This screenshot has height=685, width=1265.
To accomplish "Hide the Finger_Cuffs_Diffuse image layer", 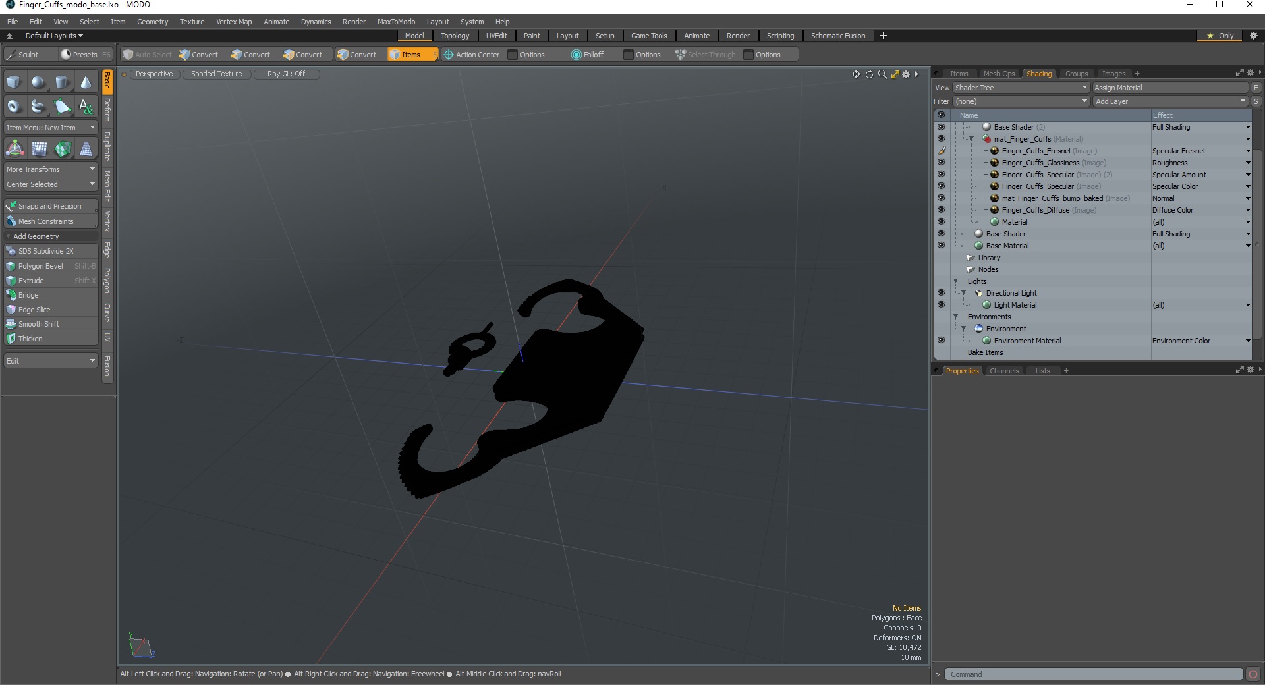I will point(941,210).
